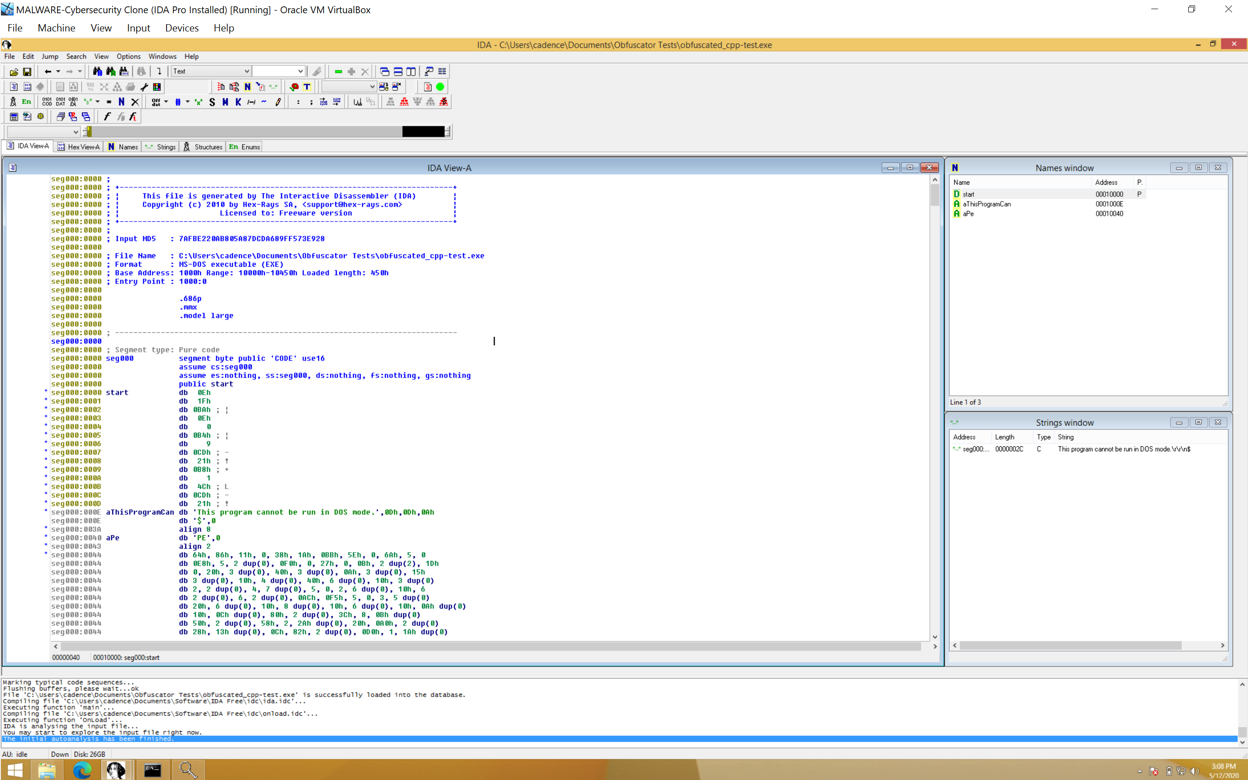The image size is (1248, 780).
Task: Click the red flow chart graph icon
Action: pyautogui.click(x=404, y=102)
